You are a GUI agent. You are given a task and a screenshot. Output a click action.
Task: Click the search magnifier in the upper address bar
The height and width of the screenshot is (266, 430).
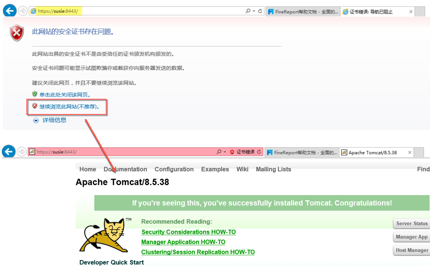tap(248, 11)
